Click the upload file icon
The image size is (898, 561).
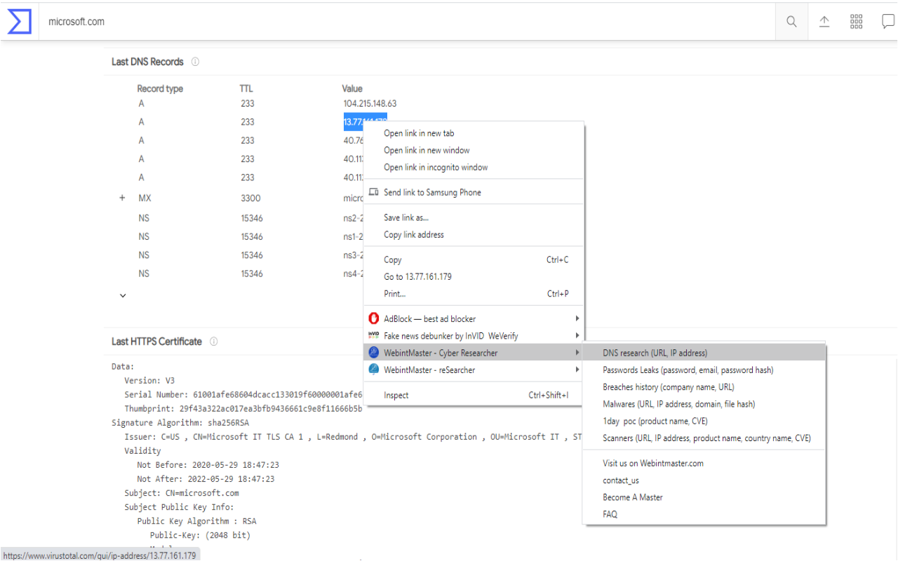coord(824,22)
